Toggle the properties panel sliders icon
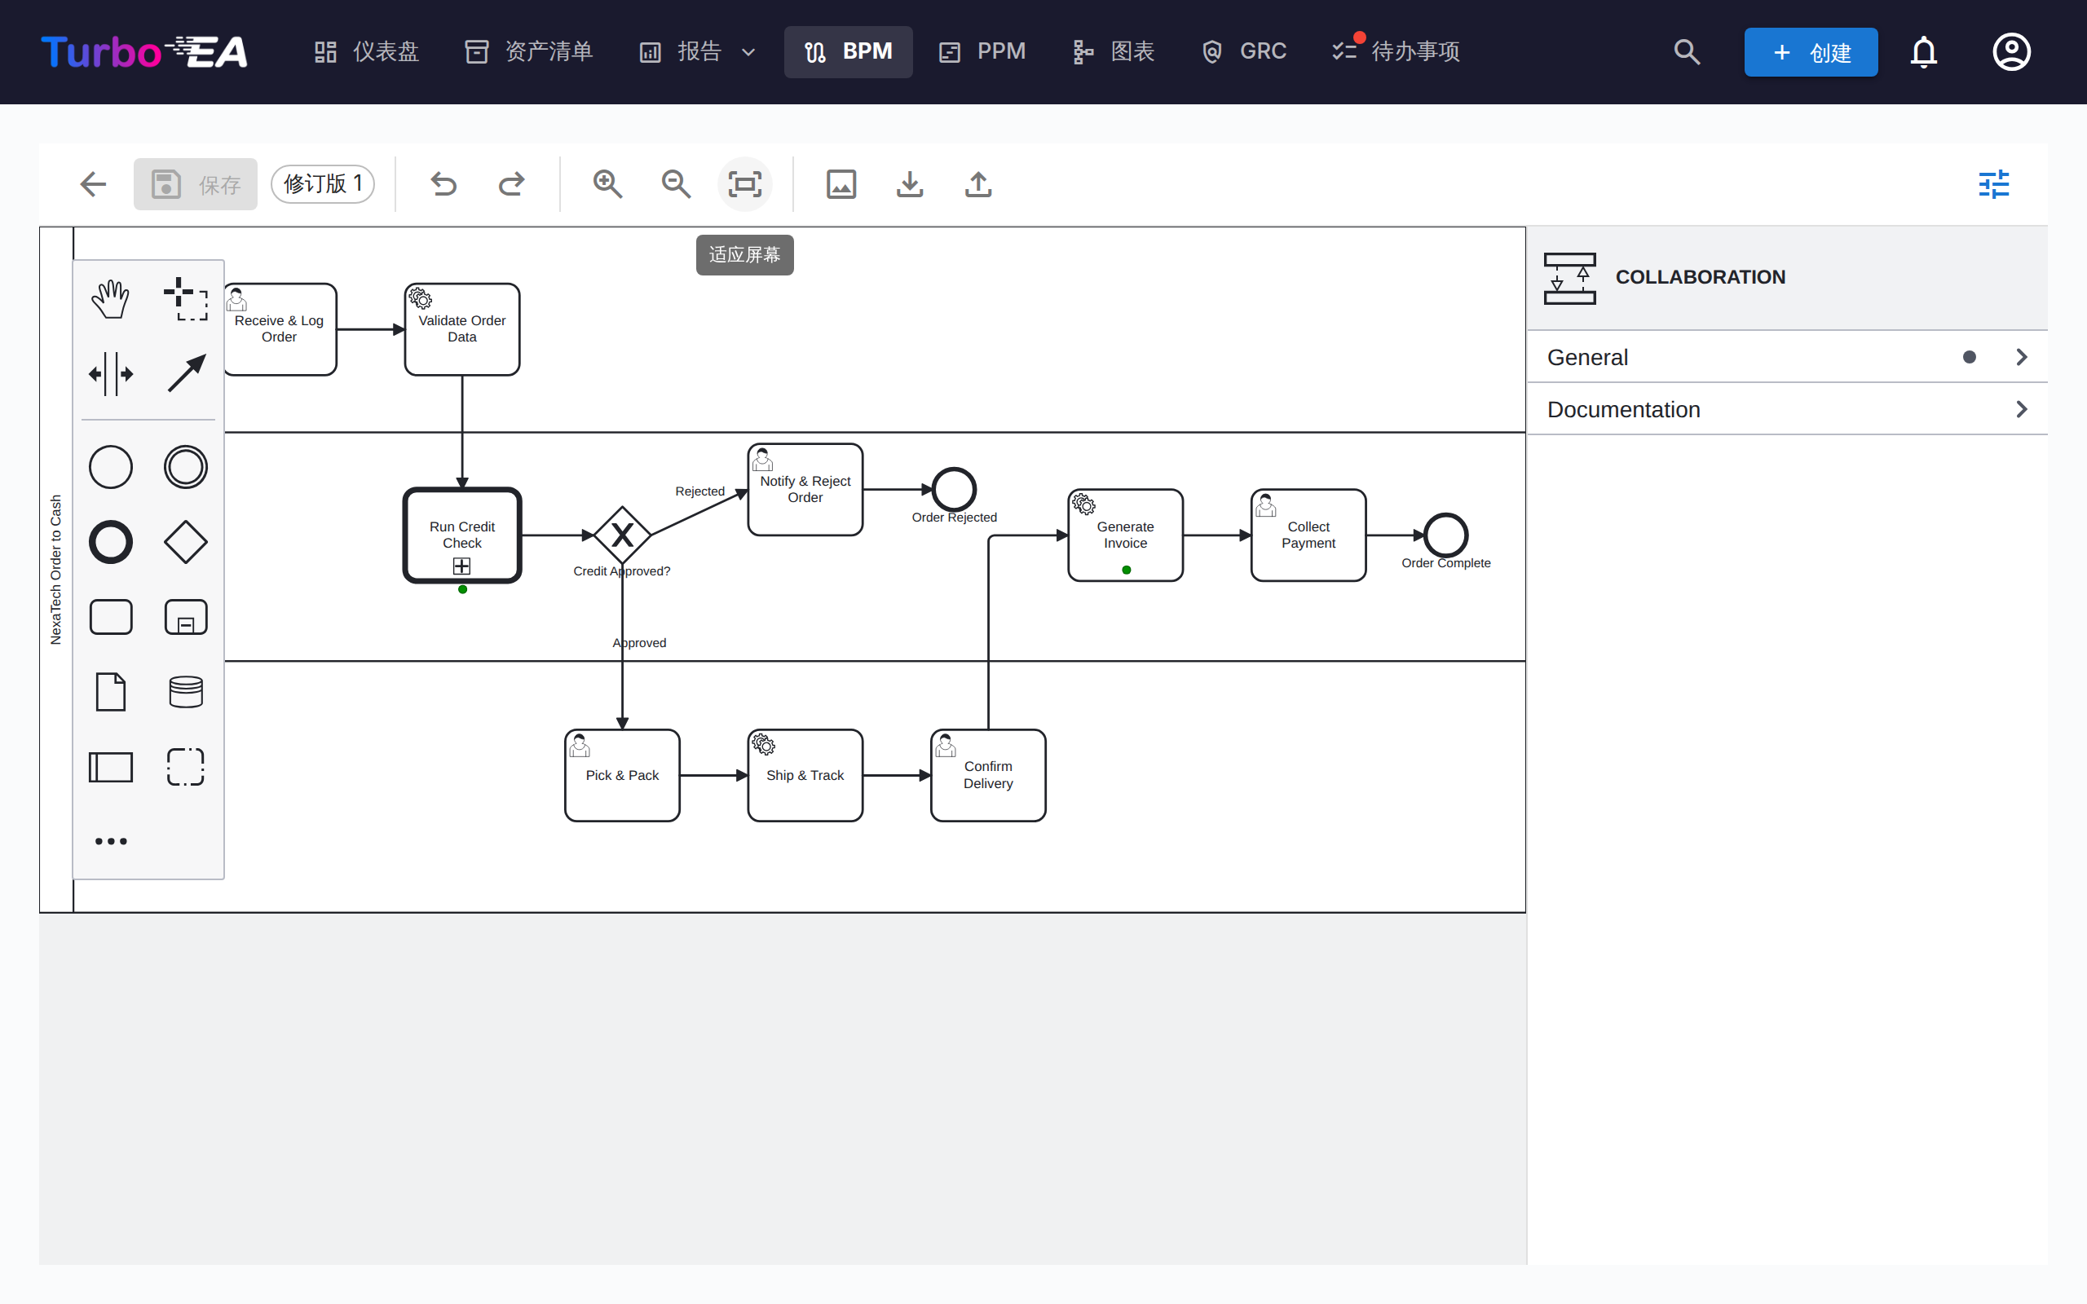The width and height of the screenshot is (2087, 1304). tap(1994, 184)
